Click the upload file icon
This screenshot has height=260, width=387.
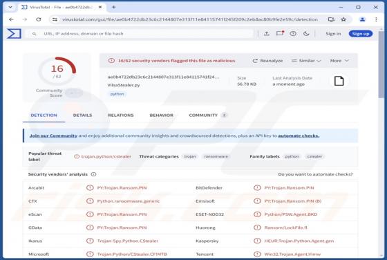[x=267, y=34]
